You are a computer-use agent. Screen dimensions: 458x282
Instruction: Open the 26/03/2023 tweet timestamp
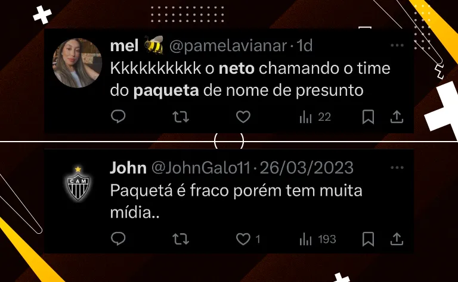coord(307,168)
